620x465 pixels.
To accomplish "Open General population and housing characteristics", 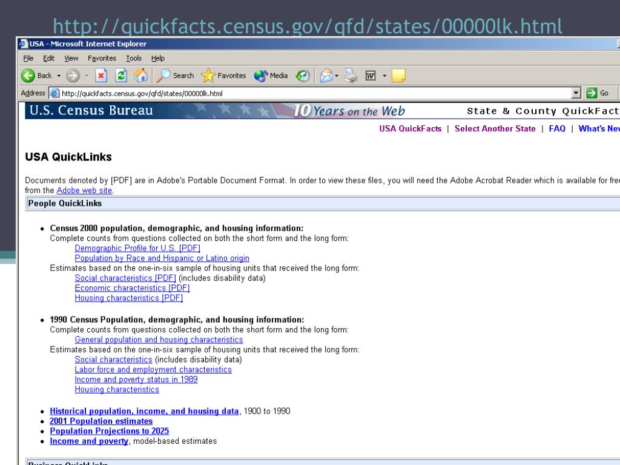I will 159,340.
